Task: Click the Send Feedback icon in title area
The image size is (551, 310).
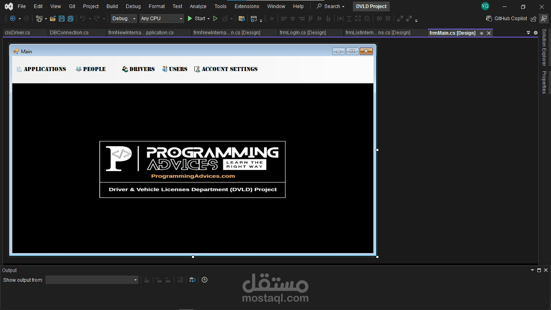Action: tap(544, 19)
